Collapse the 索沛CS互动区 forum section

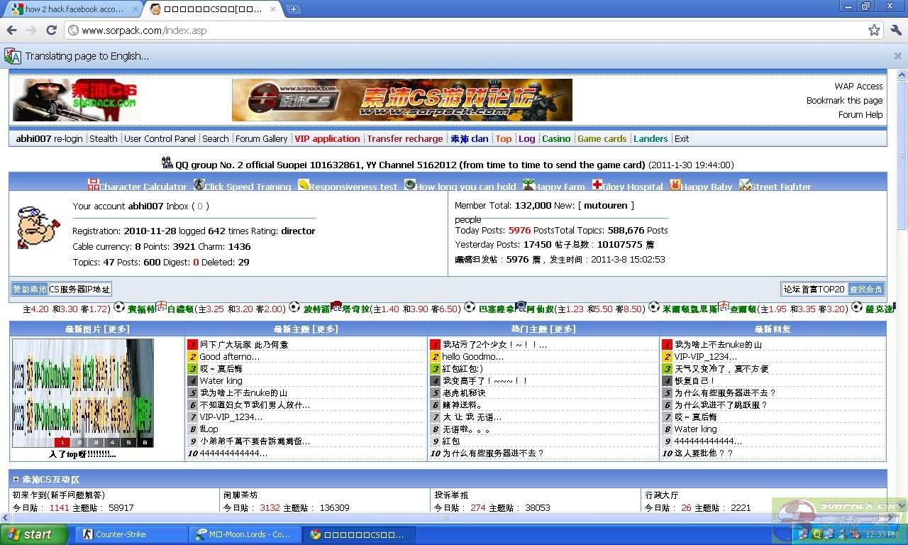click(16, 480)
